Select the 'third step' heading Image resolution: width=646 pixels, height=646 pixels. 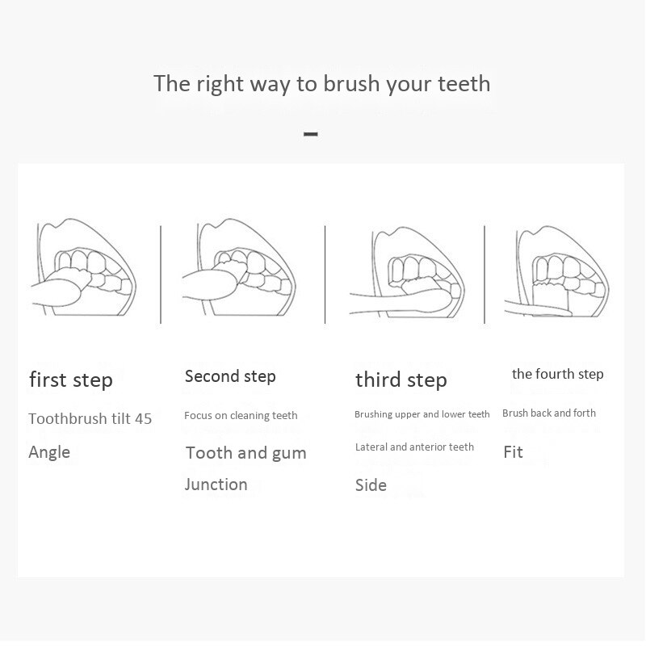[x=401, y=380]
